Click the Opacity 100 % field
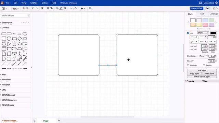Viewport: 219px width, 123px height. pos(211,61)
